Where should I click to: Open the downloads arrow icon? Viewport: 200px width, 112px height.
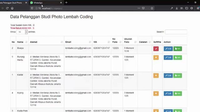coord(177,8)
